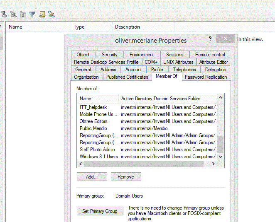Viewport: 275px width, 222px height.
Task: Click the vertical scrollbar thumb in member list
Action: pos(221,145)
